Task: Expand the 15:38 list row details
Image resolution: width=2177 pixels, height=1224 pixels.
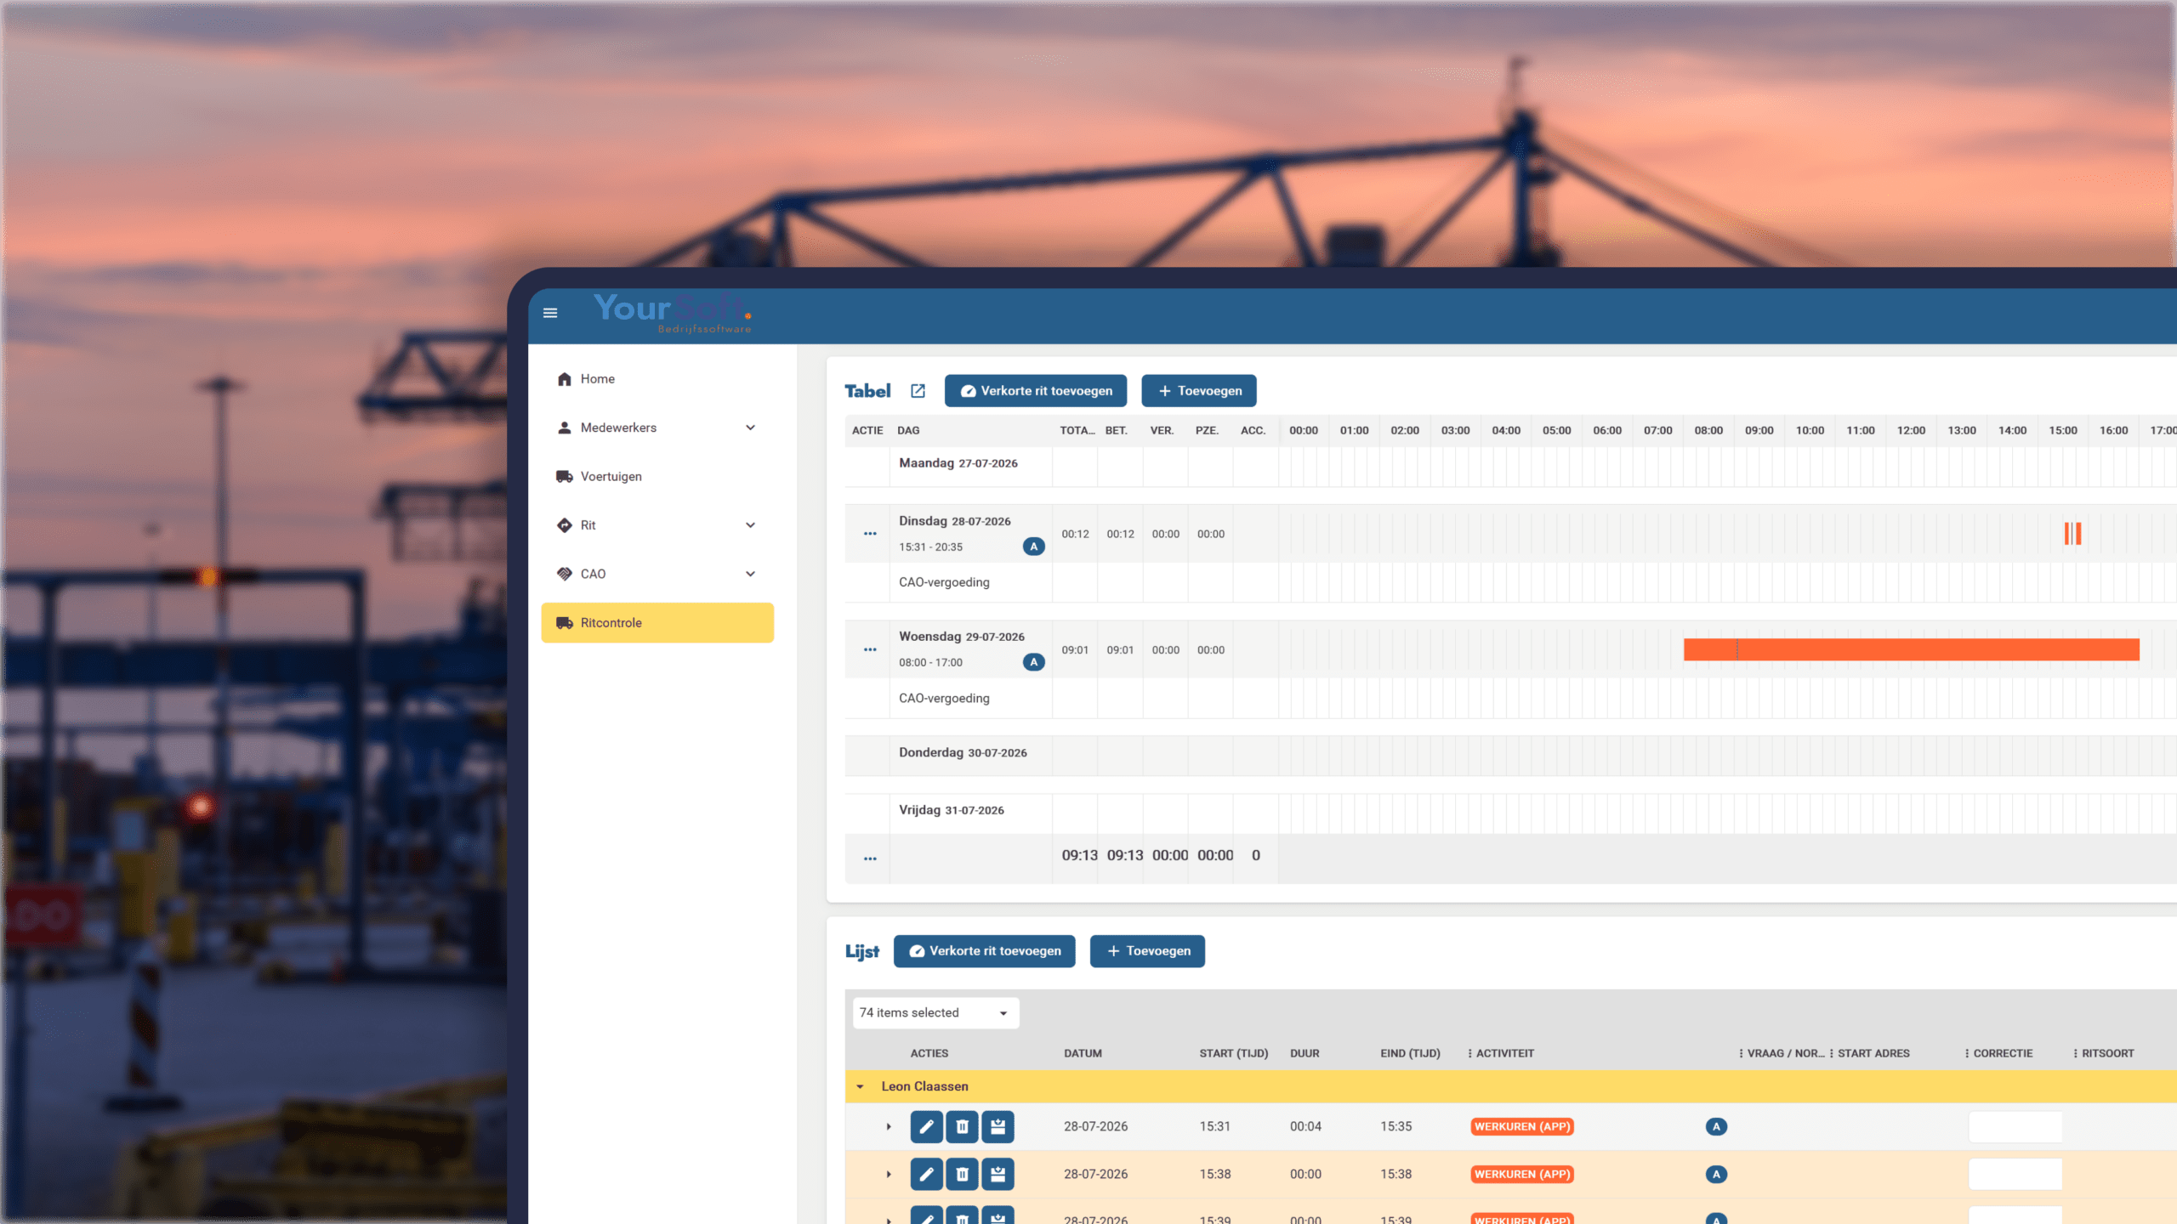Action: (x=889, y=1175)
